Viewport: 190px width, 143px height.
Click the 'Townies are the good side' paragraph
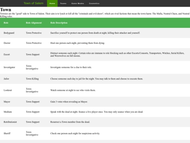[95, 15]
